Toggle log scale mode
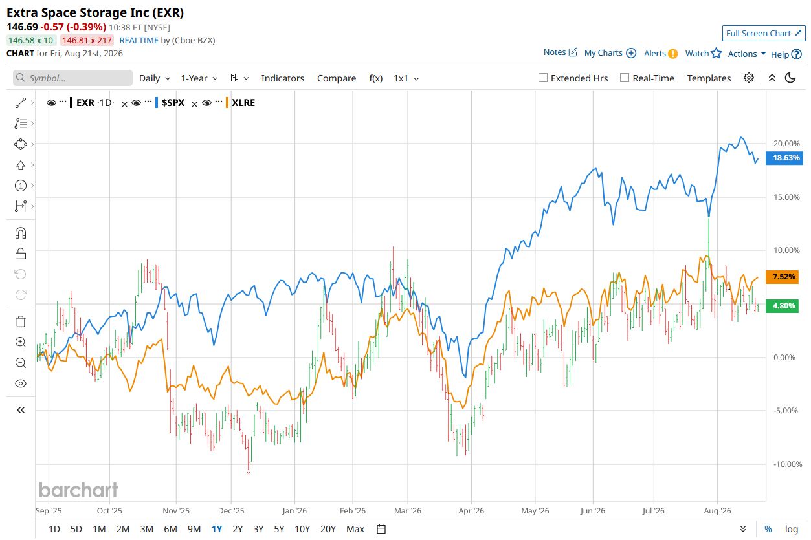The width and height of the screenshot is (811, 540). tap(792, 529)
